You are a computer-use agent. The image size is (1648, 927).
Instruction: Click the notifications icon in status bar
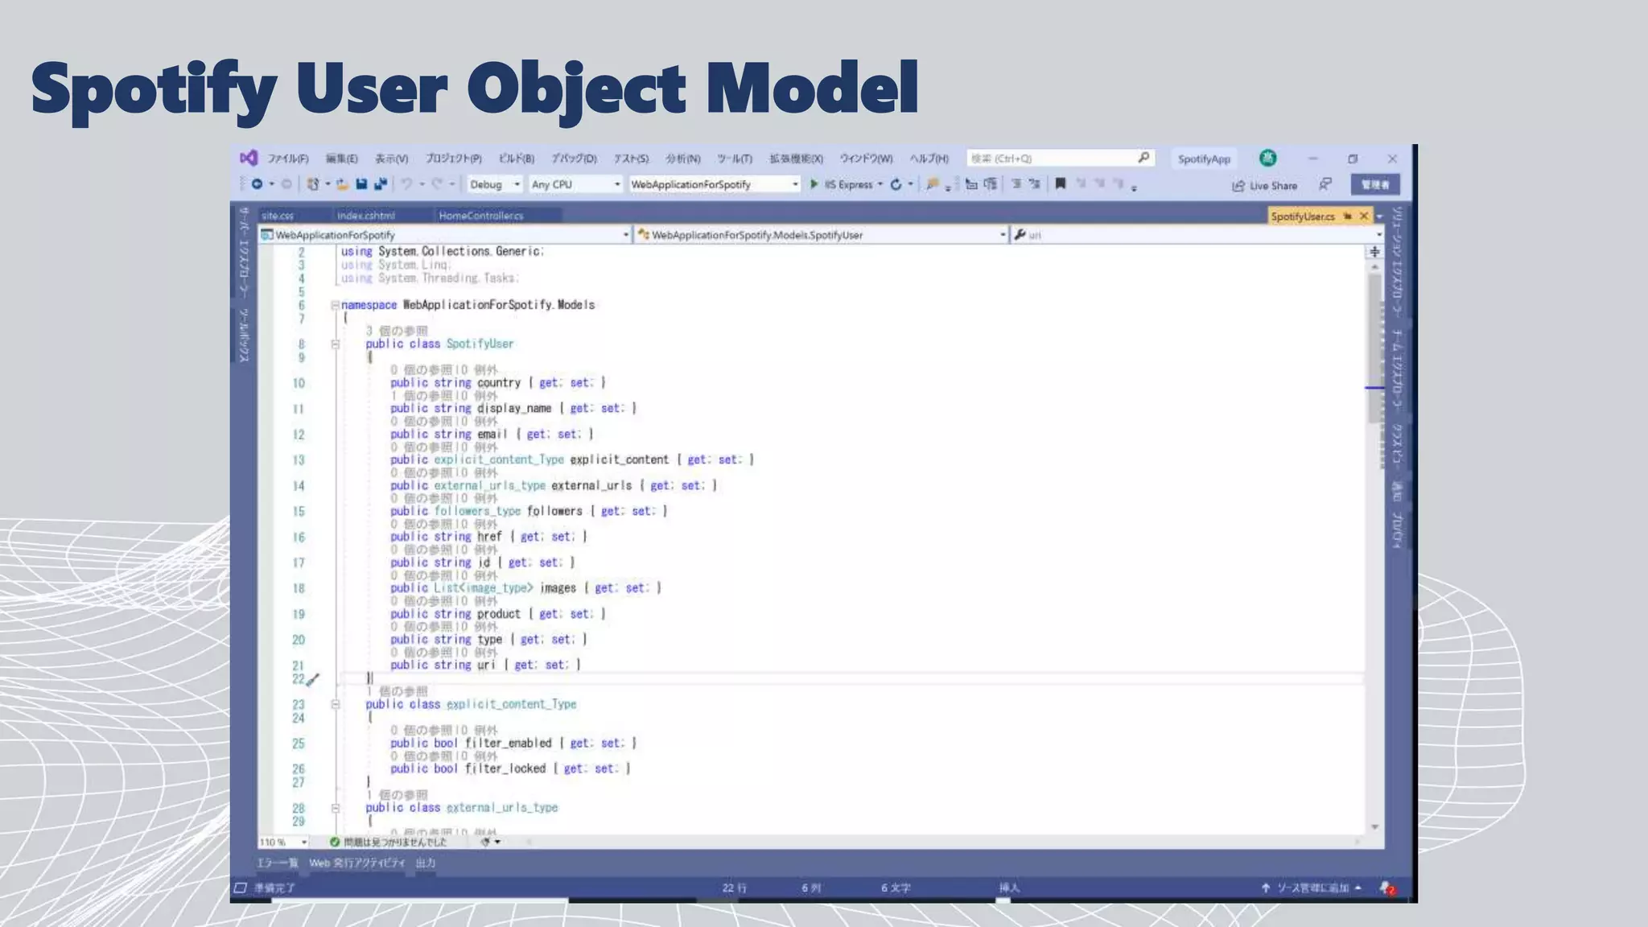1387,888
